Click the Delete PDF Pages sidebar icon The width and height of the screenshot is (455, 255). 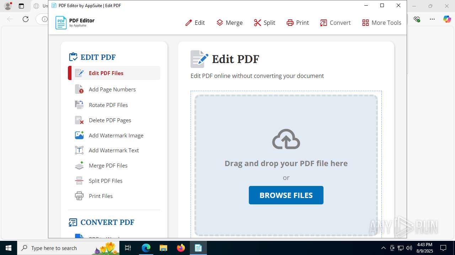(79, 120)
